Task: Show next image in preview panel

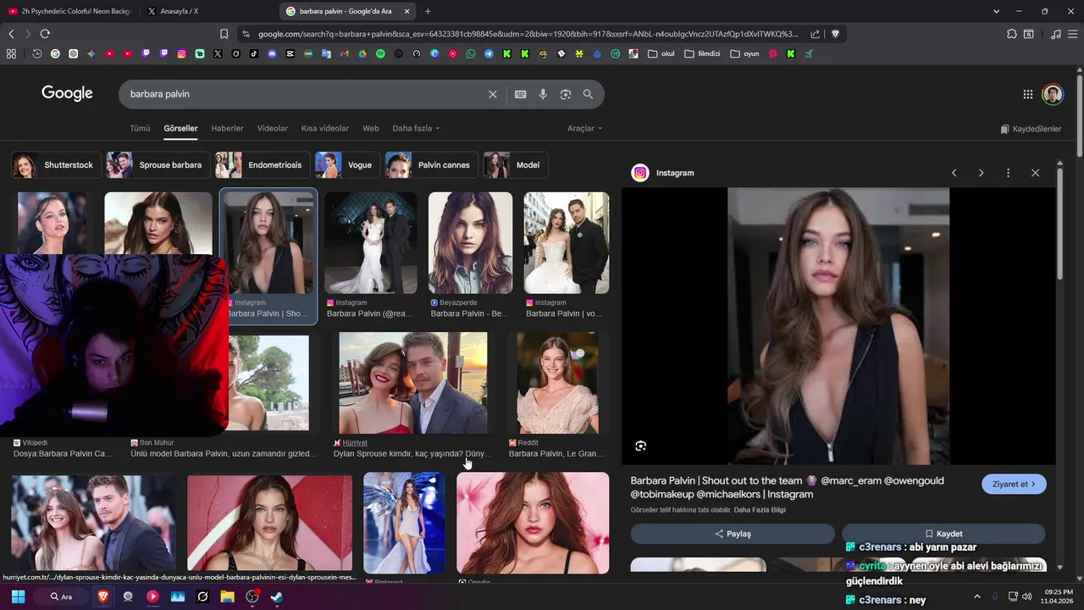Action: click(981, 173)
